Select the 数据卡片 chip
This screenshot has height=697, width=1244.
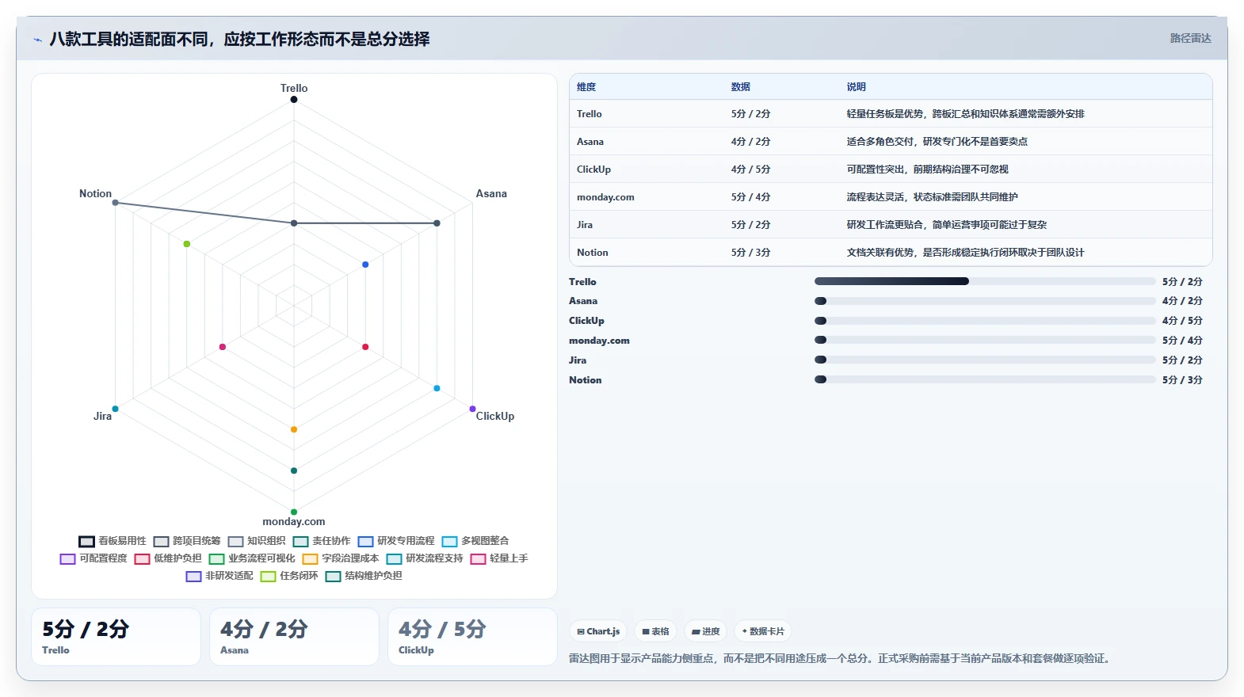[x=763, y=631]
